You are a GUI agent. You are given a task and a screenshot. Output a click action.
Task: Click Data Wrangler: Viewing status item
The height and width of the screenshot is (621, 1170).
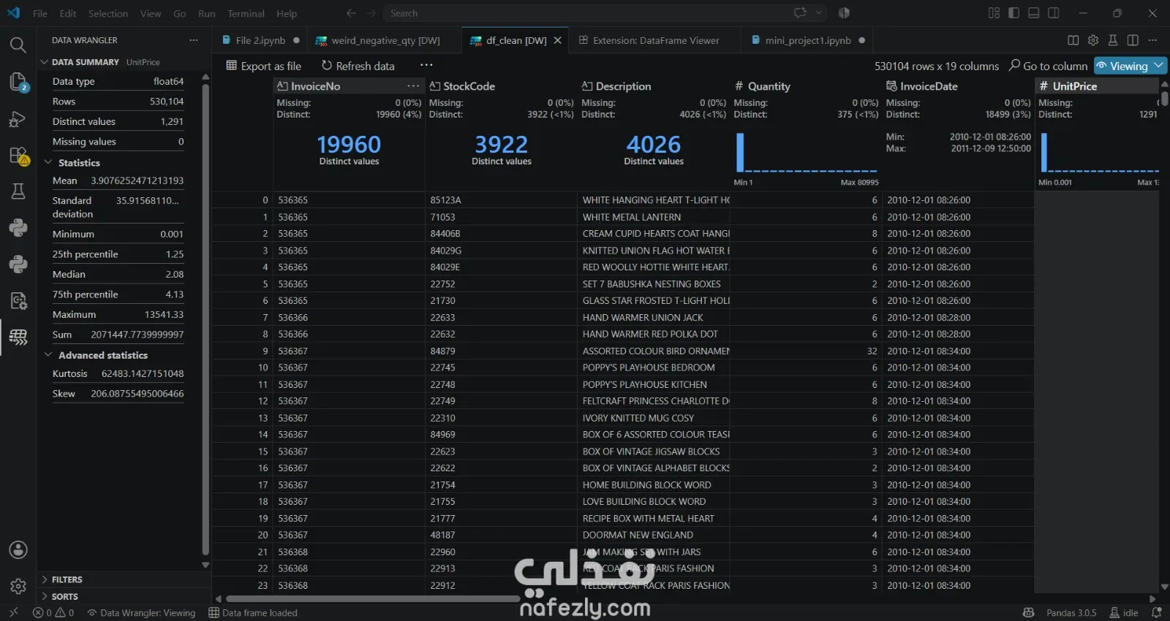(x=141, y=613)
